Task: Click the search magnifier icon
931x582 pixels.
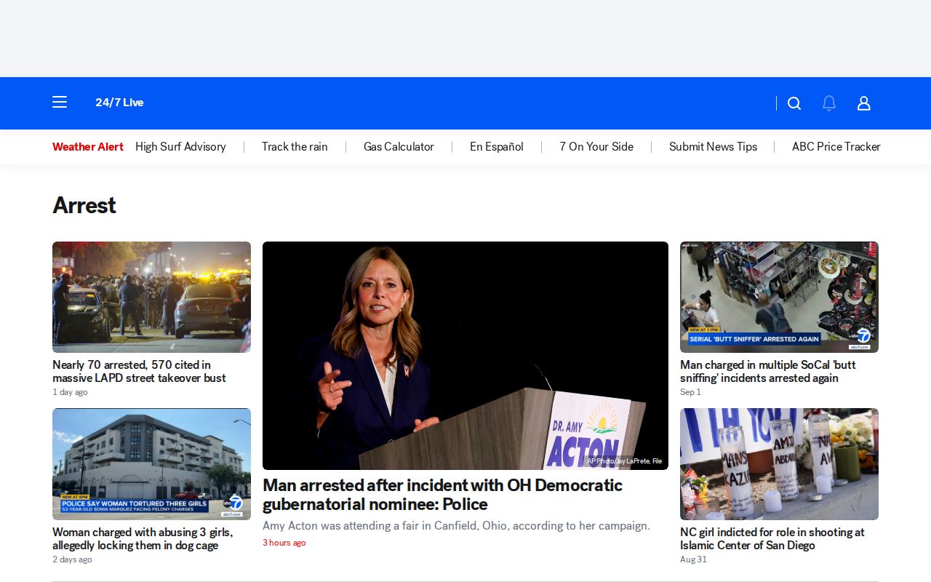Action: 794,103
